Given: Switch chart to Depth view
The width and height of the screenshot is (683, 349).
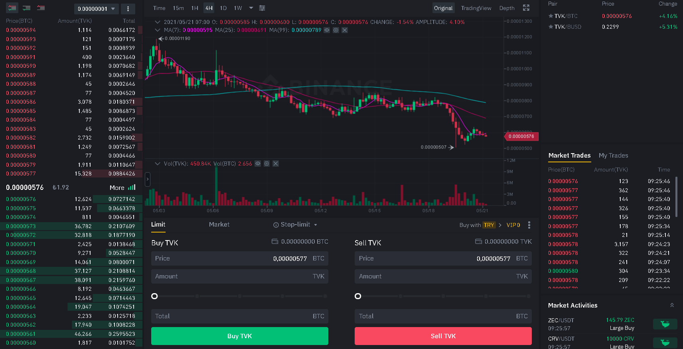Looking at the screenshot, I should coord(507,8).
